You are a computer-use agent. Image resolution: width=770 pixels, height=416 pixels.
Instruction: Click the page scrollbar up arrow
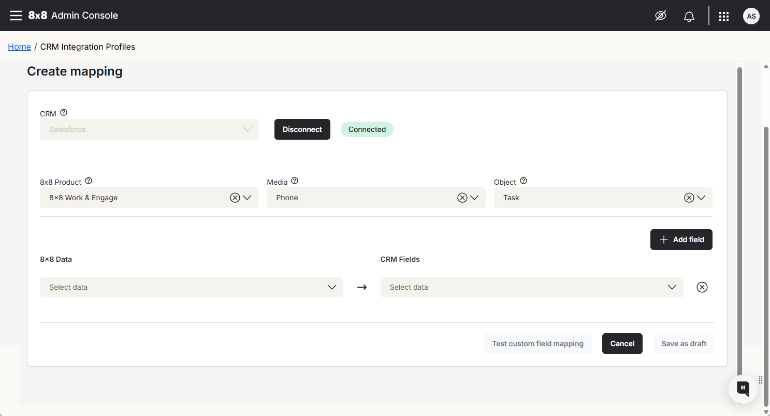766,67
